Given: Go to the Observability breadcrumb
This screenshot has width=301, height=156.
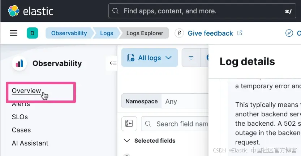Looking at the screenshot, I should point(69,33).
